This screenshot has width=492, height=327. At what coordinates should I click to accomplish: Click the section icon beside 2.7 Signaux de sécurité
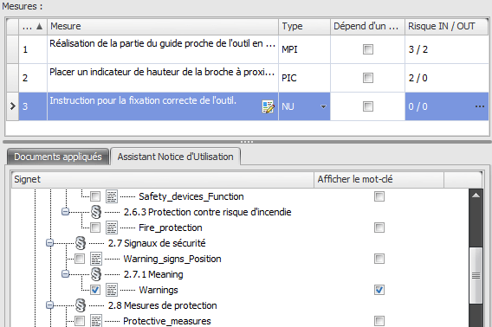tap(81, 243)
